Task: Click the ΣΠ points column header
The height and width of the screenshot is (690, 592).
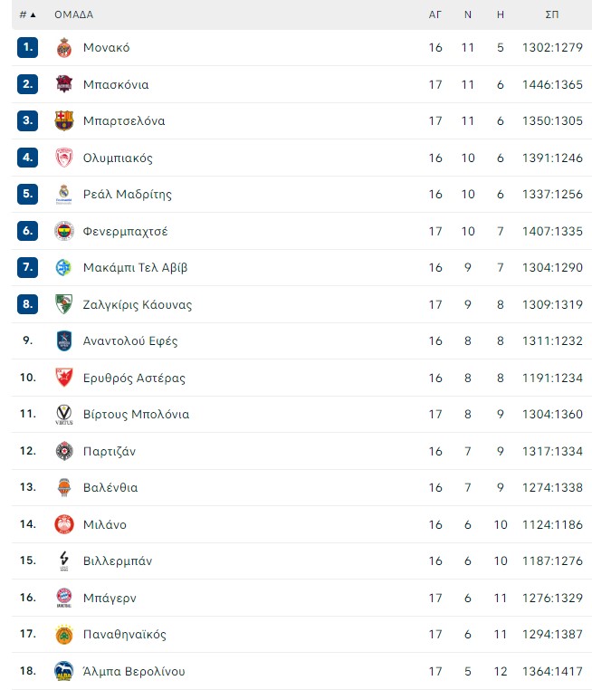Action: 552,14
